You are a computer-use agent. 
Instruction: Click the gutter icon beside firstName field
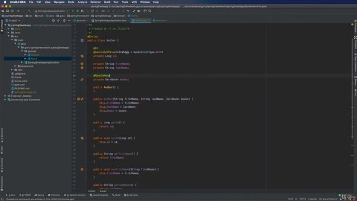coord(82,64)
